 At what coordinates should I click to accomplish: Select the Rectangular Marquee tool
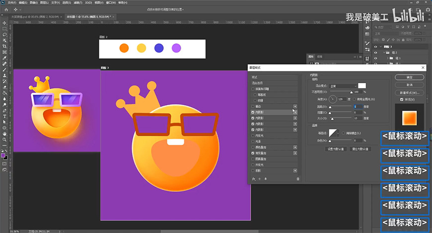tap(4, 29)
